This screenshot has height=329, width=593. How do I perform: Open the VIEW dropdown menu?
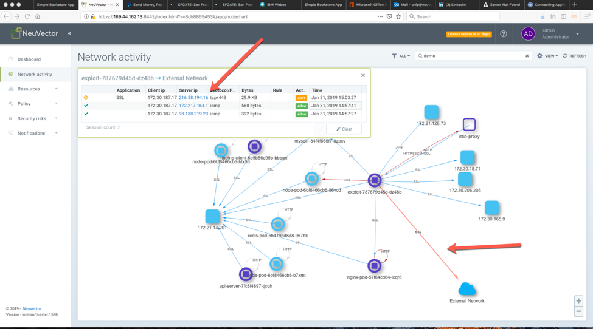[x=547, y=56]
